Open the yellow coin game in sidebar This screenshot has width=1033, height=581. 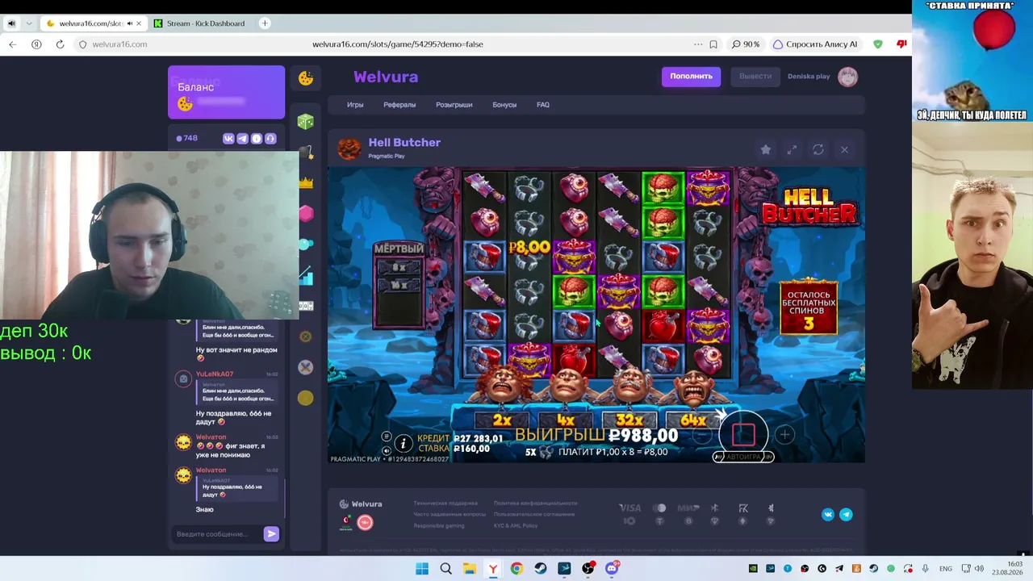(305, 398)
